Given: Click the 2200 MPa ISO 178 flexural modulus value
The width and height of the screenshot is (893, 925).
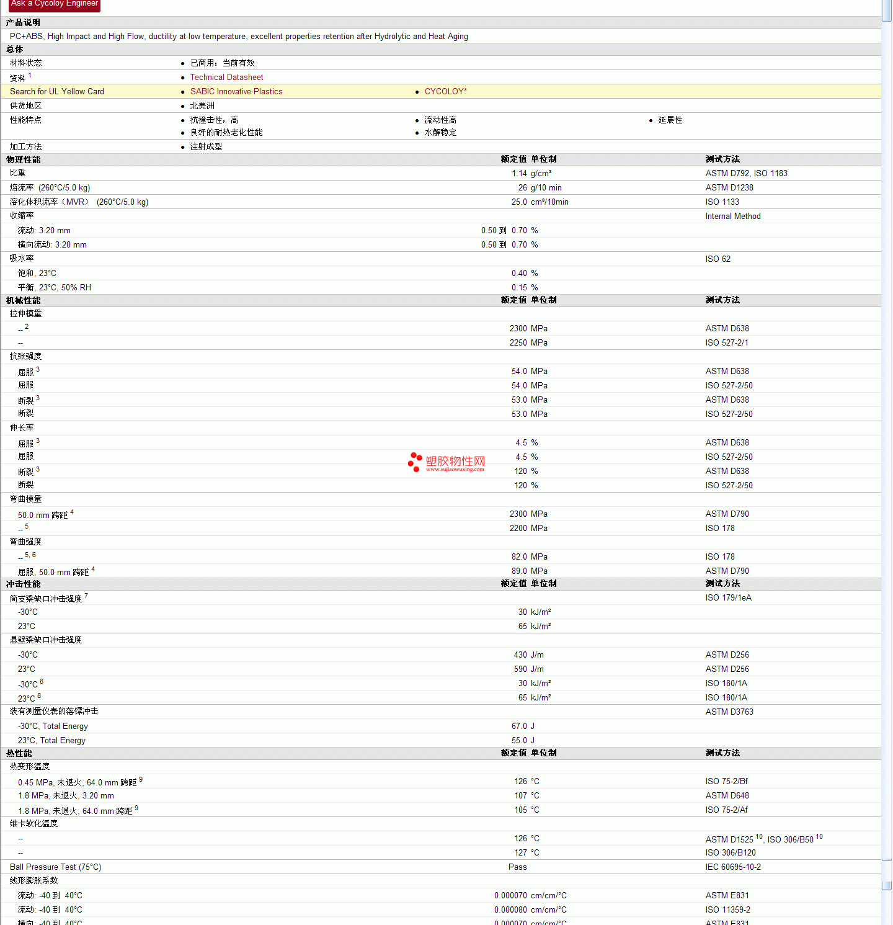Looking at the screenshot, I should (528, 529).
